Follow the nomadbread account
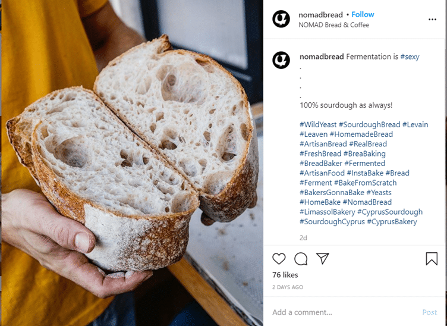Viewport: 447px width, 326px height. coord(363,14)
